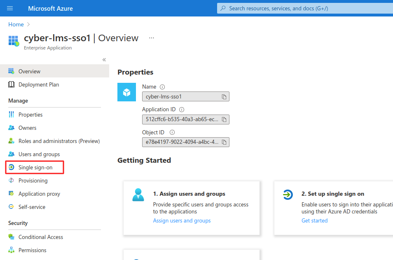Click the Roles and administrators icon
This screenshot has width=393, height=260.
click(x=11, y=141)
